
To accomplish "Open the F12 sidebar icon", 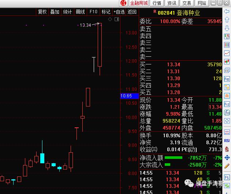I will [227, 104].
